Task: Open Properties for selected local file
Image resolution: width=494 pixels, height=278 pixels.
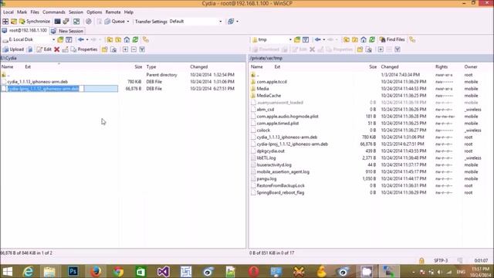Action: (84, 49)
